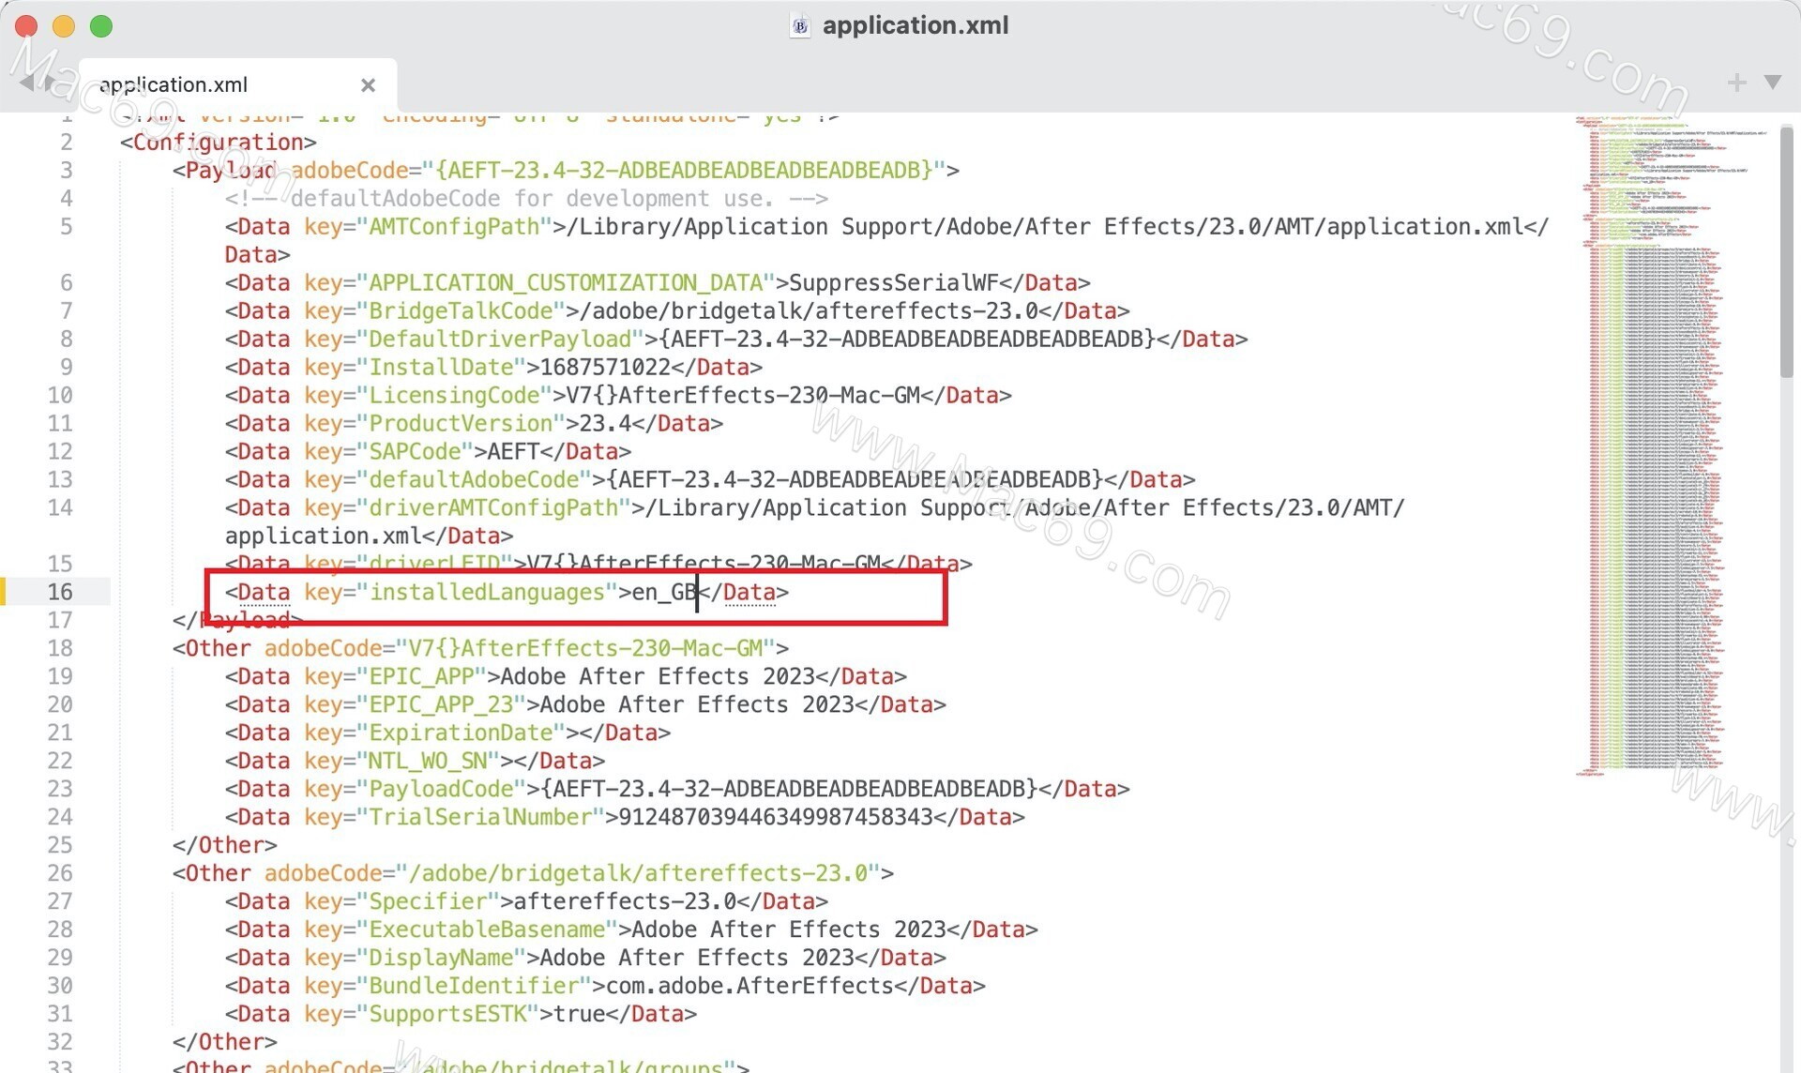Screen dimensions: 1801x1073
Task: Click the InstallDate value 1687571022
Action: tap(605, 367)
